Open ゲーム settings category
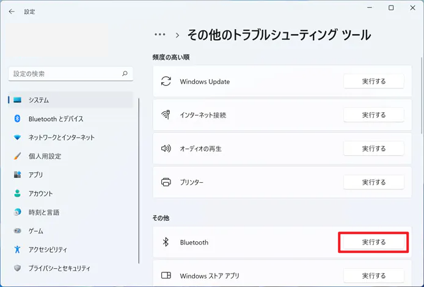Screen dimensions: 424x287 pyautogui.click(x=35, y=231)
